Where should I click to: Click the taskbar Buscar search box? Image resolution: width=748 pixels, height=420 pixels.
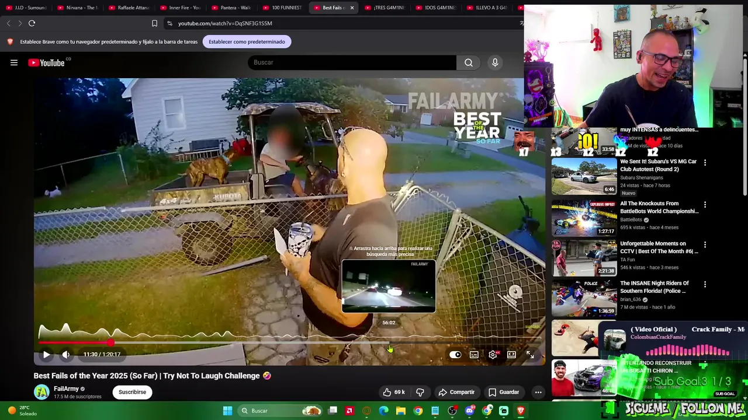coord(281,411)
